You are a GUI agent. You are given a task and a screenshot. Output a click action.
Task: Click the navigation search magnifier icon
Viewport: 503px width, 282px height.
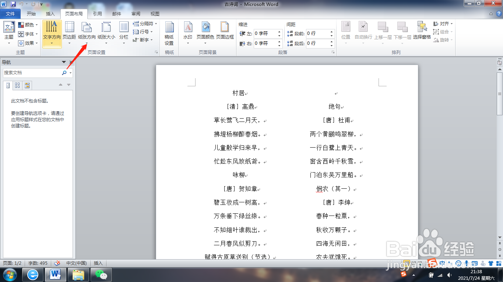click(x=64, y=73)
